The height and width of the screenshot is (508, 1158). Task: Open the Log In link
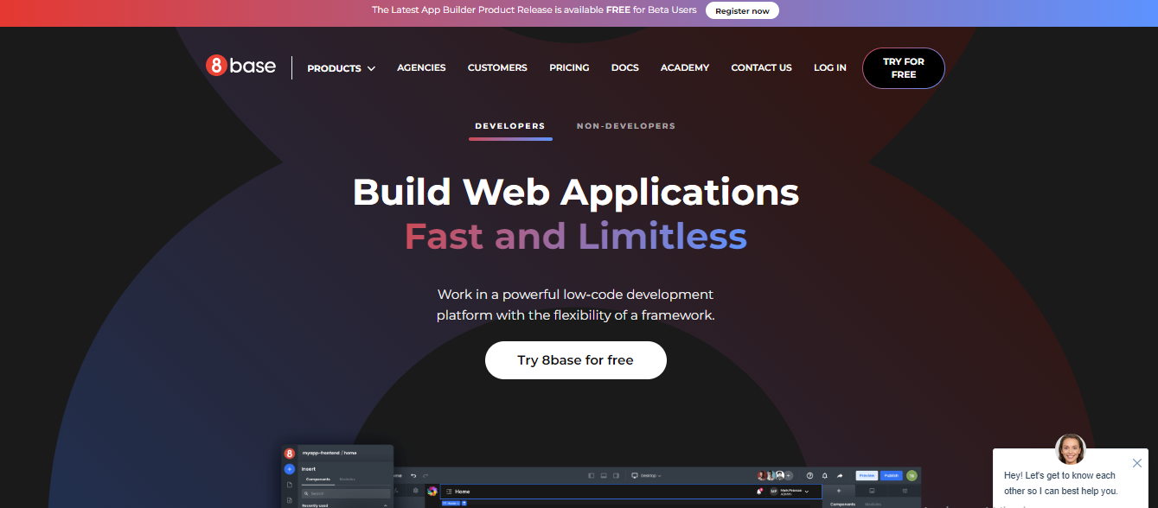click(x=829, y=67)
